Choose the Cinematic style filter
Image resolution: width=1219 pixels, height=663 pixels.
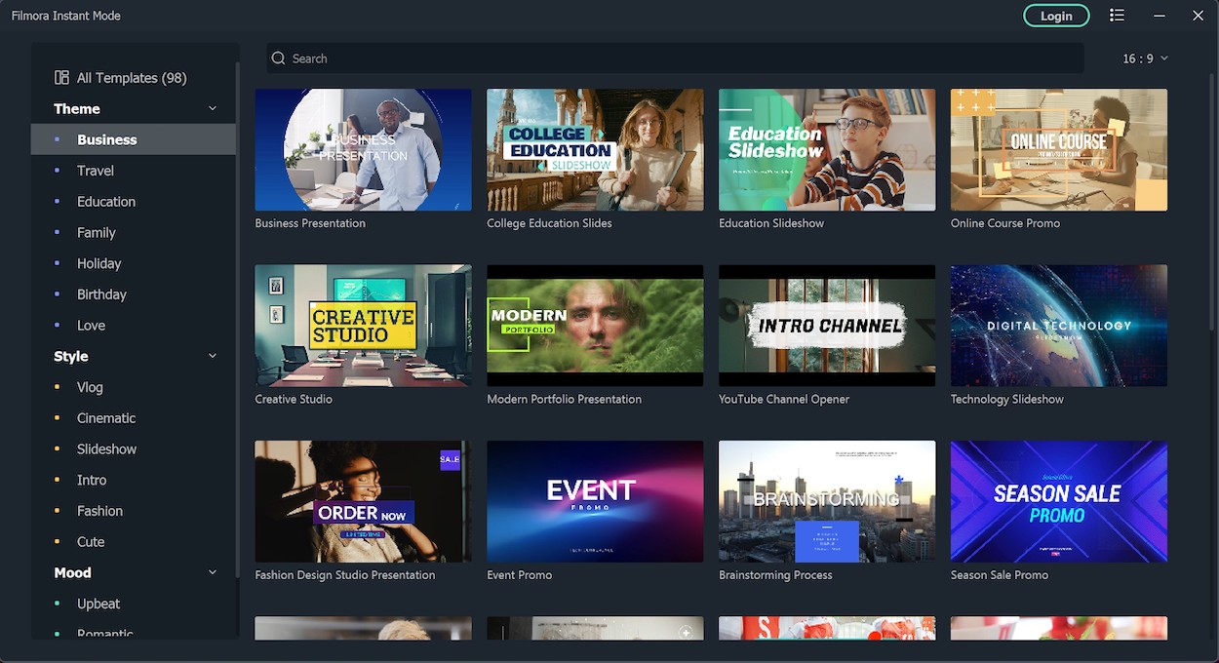[x=106, y=418]
